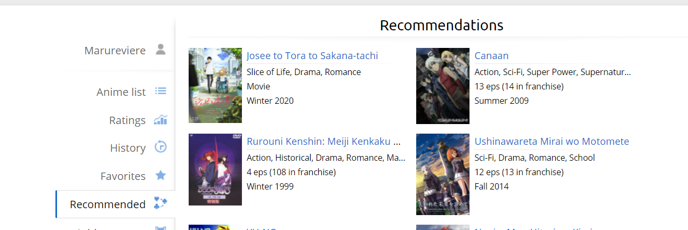Open the Canaan anime title link
688x230 pixels.
point(491,56)
